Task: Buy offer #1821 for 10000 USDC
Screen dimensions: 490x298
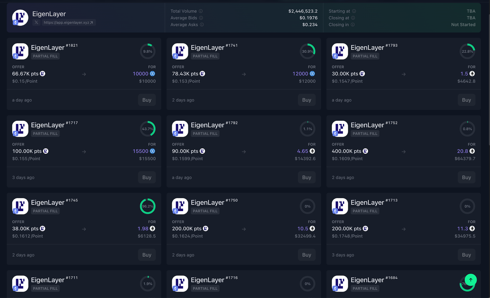Action: (147, 100)
